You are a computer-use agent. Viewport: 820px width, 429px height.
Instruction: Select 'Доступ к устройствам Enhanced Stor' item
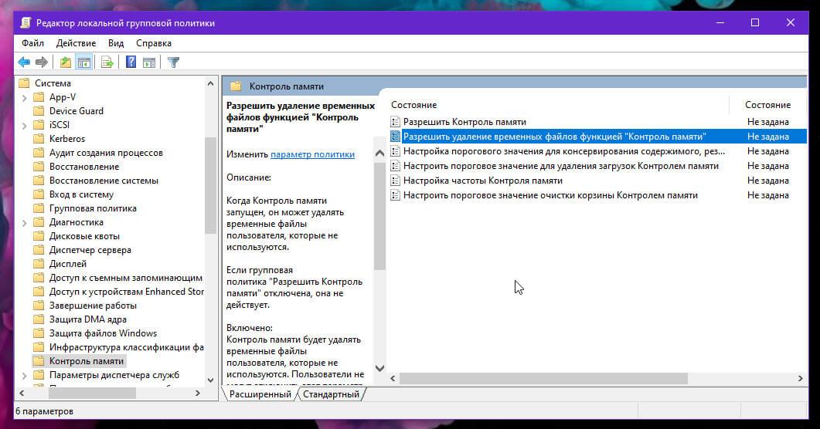click(126, 292)
